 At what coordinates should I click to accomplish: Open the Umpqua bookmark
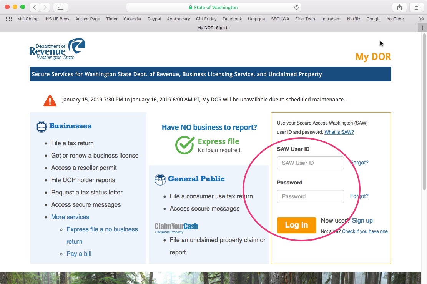pos(256,19)
